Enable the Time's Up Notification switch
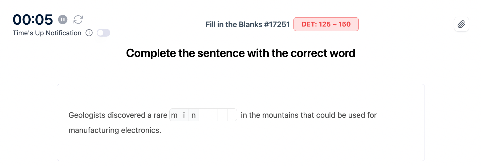The height and width of the screenshot is (166, 481). [103, 33]
